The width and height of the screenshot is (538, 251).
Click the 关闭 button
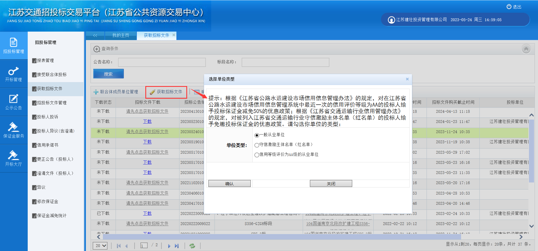(x=331, y=184)
